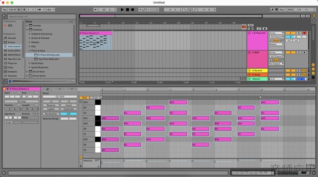Toggle the clip Loop switch
318x177 pixels.
click(21, 101)
